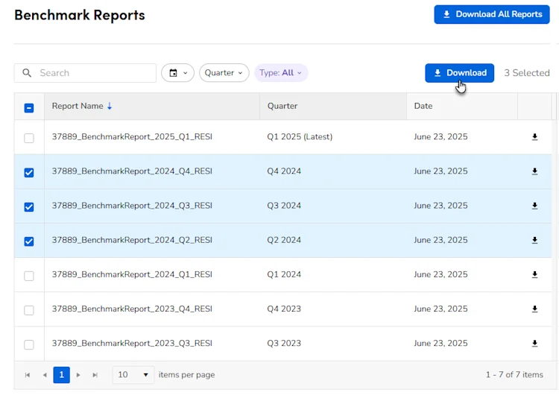This screenshot has width=559, height=401.
Task: Open the items per page dropdown
Action: pos(133,375)
